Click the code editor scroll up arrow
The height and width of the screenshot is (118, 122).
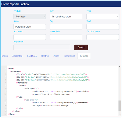(x=120, y=67)
